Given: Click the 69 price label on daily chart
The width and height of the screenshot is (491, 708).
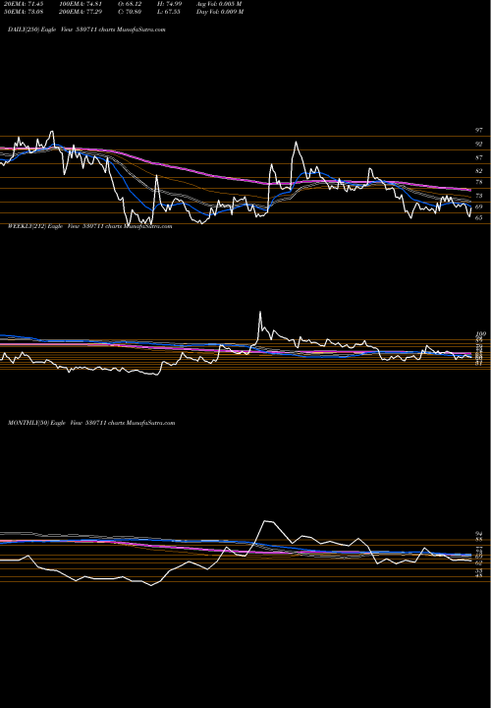Looking at the screenshot, I should point(479,206).
